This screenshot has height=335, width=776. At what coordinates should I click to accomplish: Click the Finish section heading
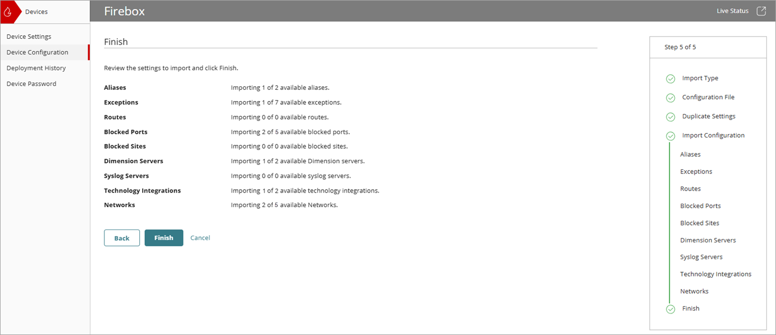116,42
